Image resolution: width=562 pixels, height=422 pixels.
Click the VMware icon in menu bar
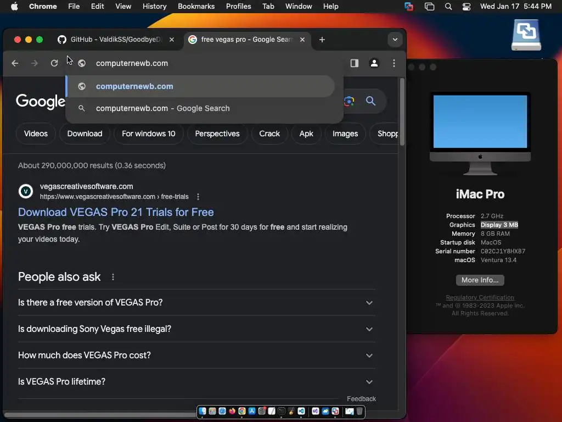[409, 6]
